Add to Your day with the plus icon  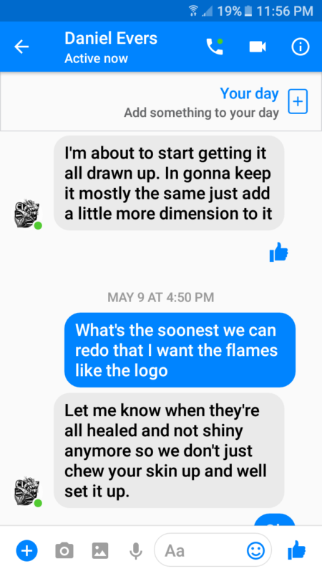click(x=298, y=101)
